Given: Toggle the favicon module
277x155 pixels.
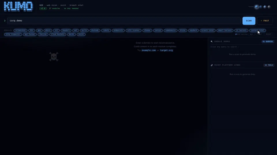Looking at the screenshot, I should point(43,34).
